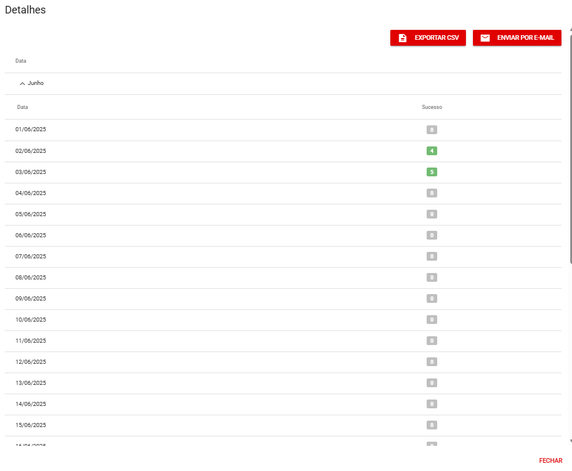This screenshot has height=471, width=572.
Task: Click the grey 0 badge for 10/06/2025
Action: [432, 320]
